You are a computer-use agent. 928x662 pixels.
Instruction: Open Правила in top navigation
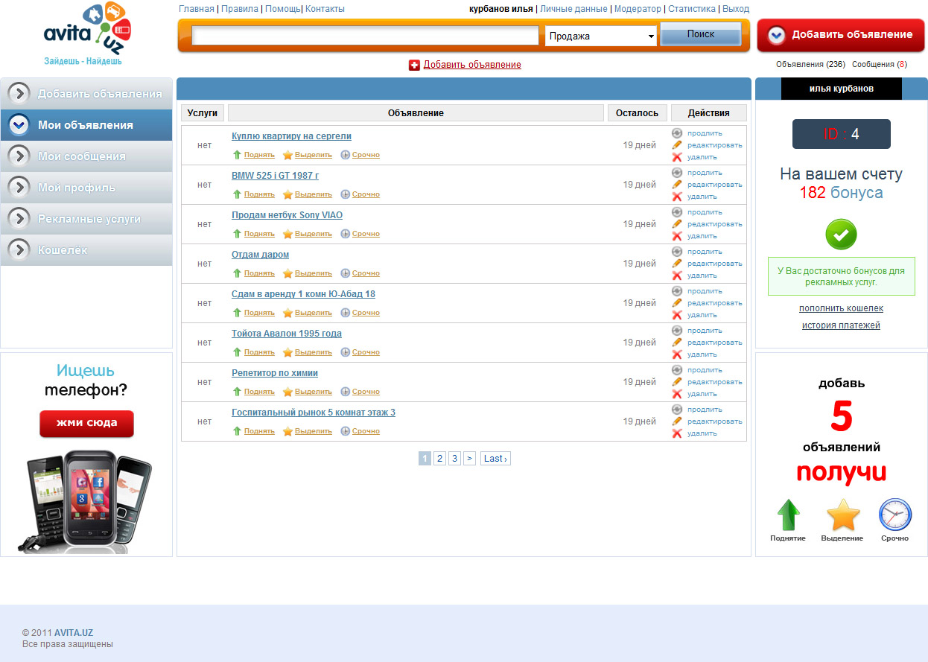click(240, 9)
